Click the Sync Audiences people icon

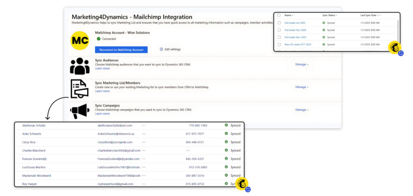(80, 66)
